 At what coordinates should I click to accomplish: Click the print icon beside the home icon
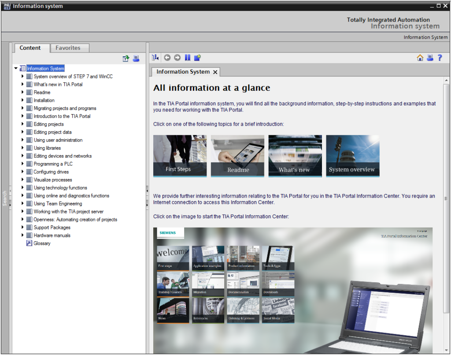[430, 58]
